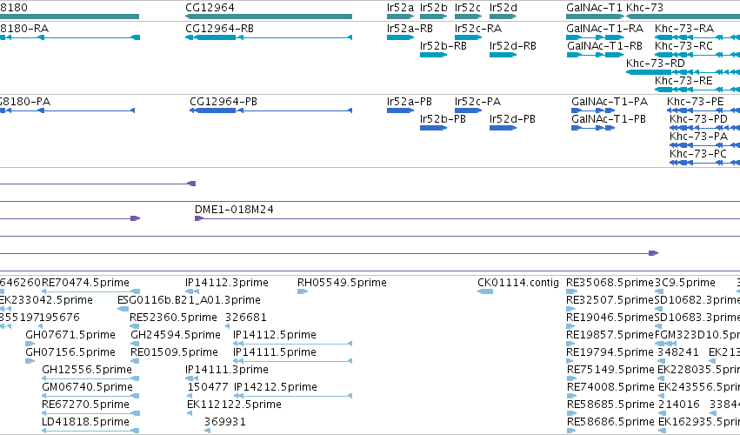Click the RH05549.5prime EST marker

(x=303, y=291)
